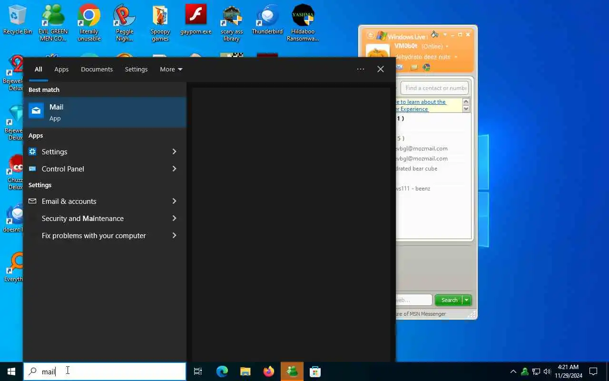Close the Windows search panel
609x381 pixels.
pyautogui.click(x=381, y=69)
